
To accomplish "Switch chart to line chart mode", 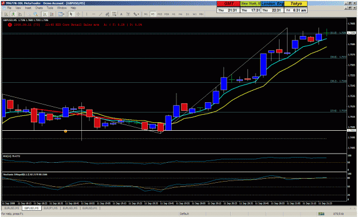I will (20, 14).
